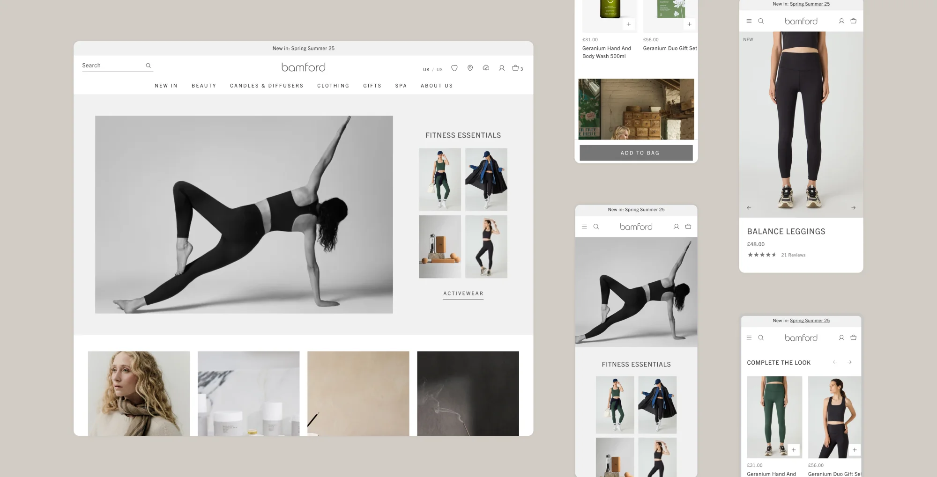Open the CANDLES & DIFFUSERS navigation menu
This screenshot has height=477, width=937.
tap(267, 86)
